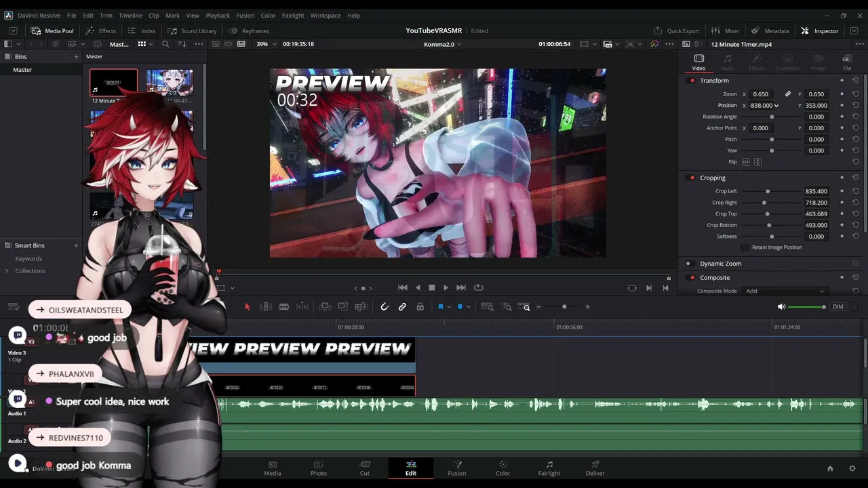Click the Replace Clip icon

pos(361,307)
